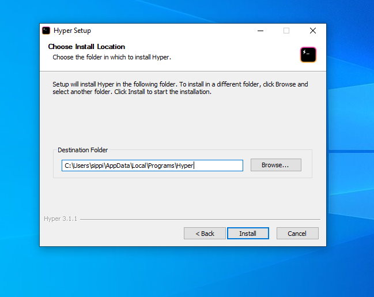Click the 'Setup will install Hyper' instruction paragraph
This screenshot has width=374, height=297.
[180, 88]
